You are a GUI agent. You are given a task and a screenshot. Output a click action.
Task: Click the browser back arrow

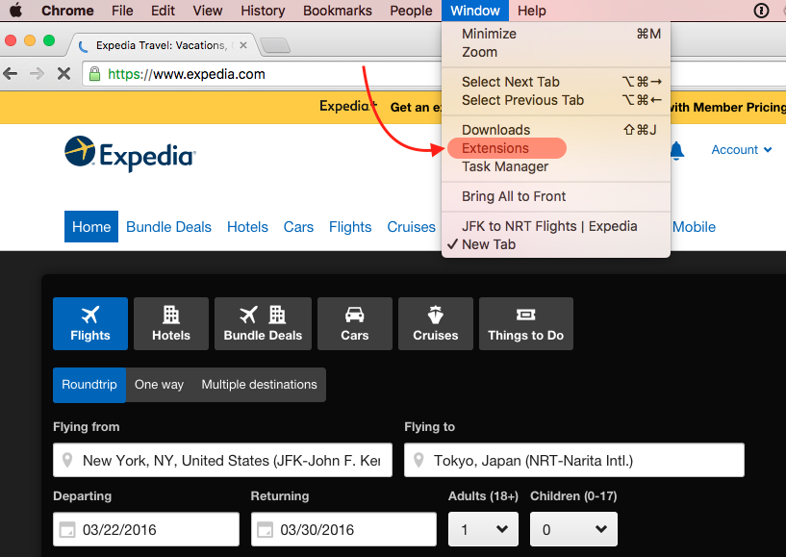click(x=10, y=74)
